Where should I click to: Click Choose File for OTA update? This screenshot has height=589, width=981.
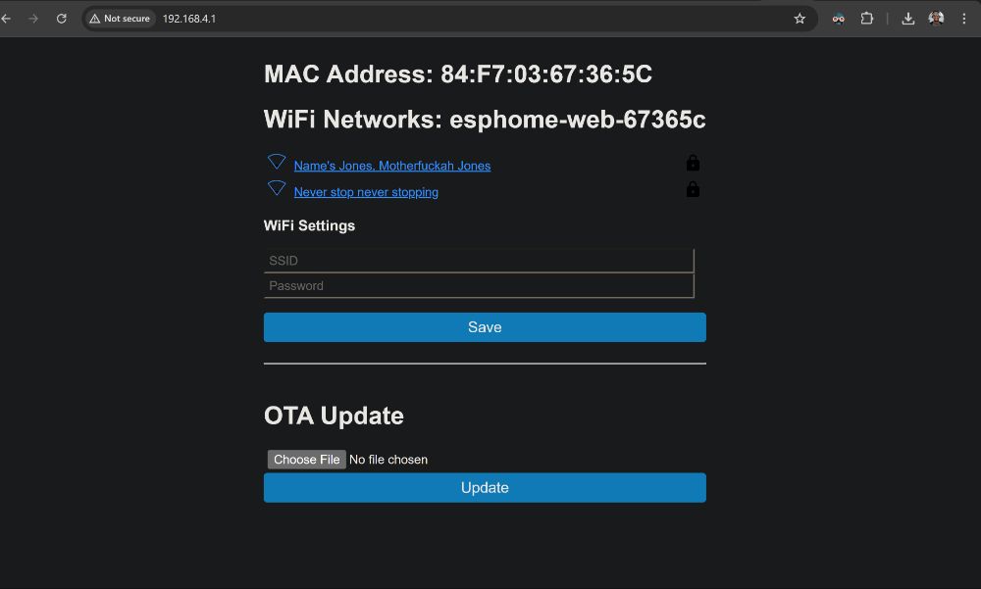click(x=306, y=460)
